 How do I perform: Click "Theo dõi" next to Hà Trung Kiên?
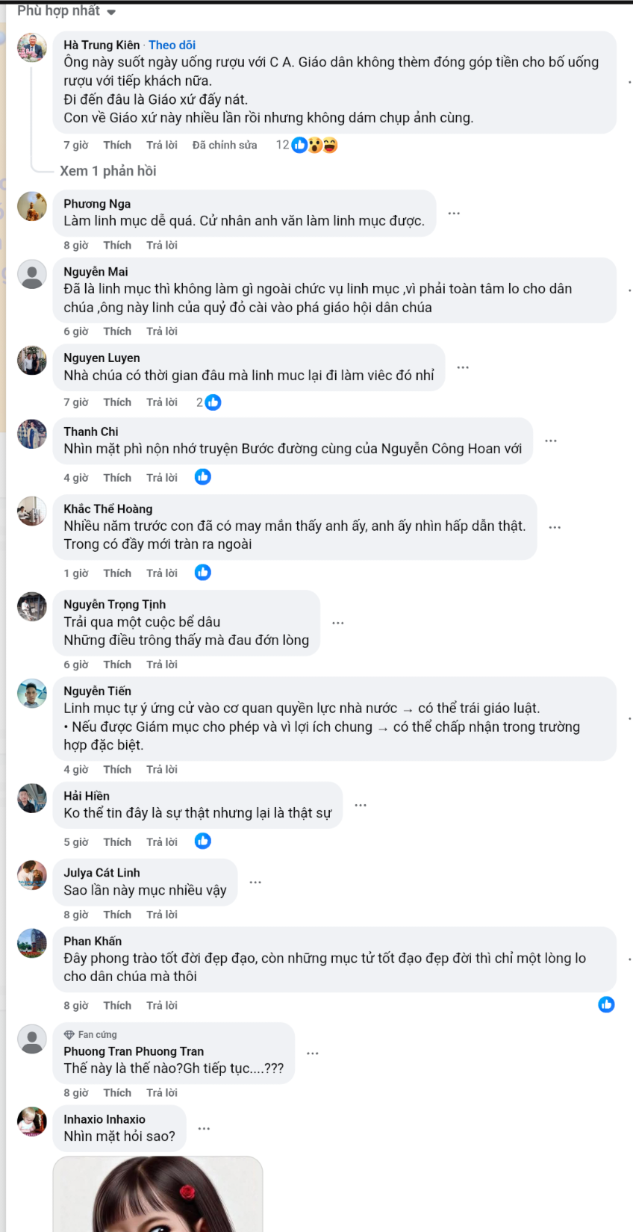[172, 45]
